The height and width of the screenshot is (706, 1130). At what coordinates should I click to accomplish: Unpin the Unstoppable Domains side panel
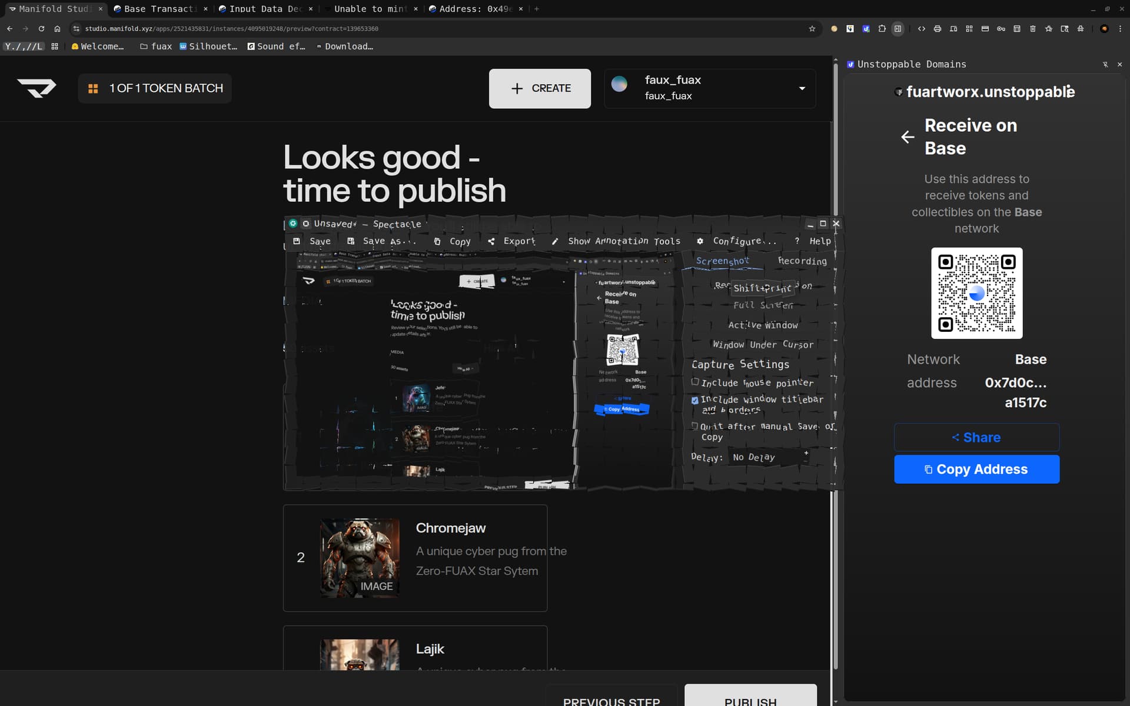tap(1105, 64)
